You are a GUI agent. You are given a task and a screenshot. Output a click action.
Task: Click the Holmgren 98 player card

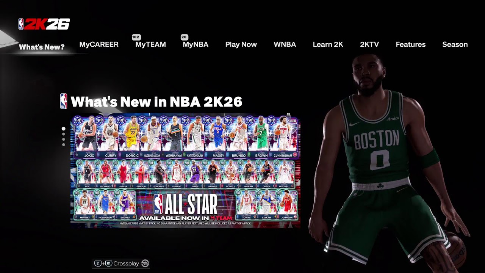105,205
